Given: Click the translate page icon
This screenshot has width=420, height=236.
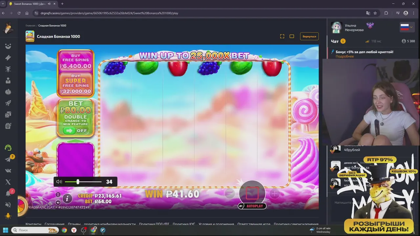Looking at the screenshot, I should pos(368,13).
